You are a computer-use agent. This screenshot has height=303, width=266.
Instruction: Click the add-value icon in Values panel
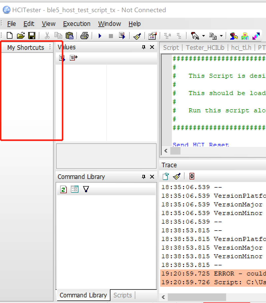click(x=74, y=58)
